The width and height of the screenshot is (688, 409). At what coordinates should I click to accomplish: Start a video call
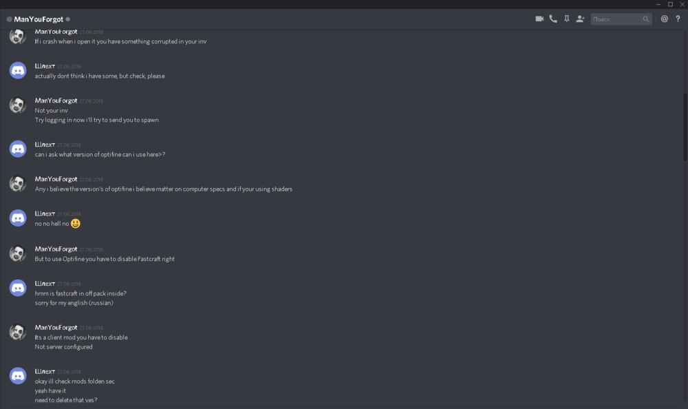coord(539,19)
